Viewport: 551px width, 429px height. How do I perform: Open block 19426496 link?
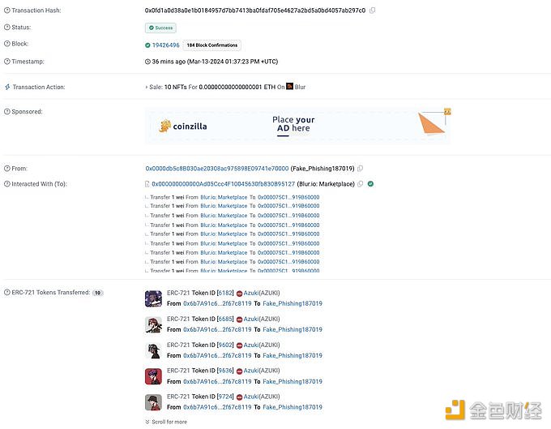(x=166, y=45)
